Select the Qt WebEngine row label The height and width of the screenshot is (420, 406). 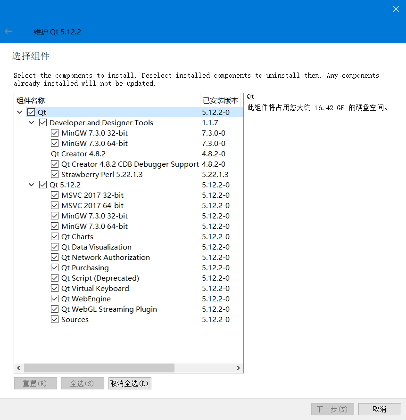pos(86,299)
